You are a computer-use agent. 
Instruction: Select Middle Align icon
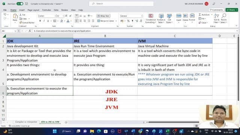(81, 16)
